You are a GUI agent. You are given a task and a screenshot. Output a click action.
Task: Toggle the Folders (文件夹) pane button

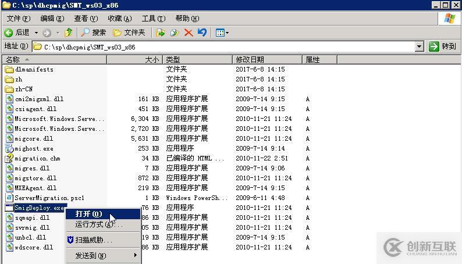click(x=129, y=33)
